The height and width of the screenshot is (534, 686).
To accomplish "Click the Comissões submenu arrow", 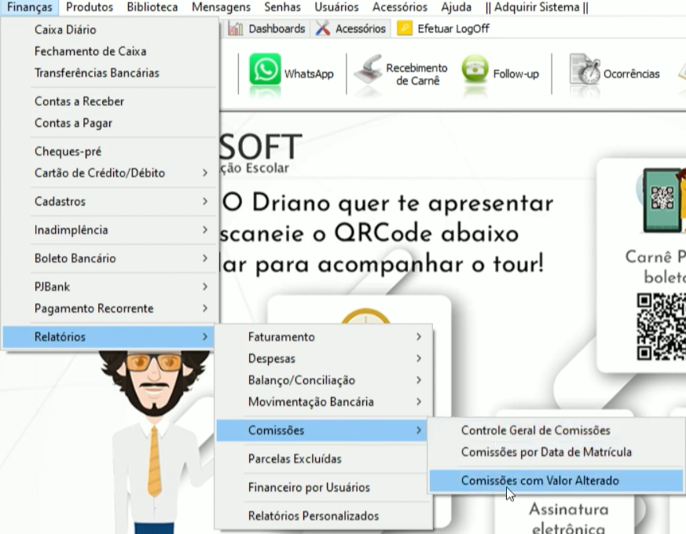I will (x=419, y=430).
